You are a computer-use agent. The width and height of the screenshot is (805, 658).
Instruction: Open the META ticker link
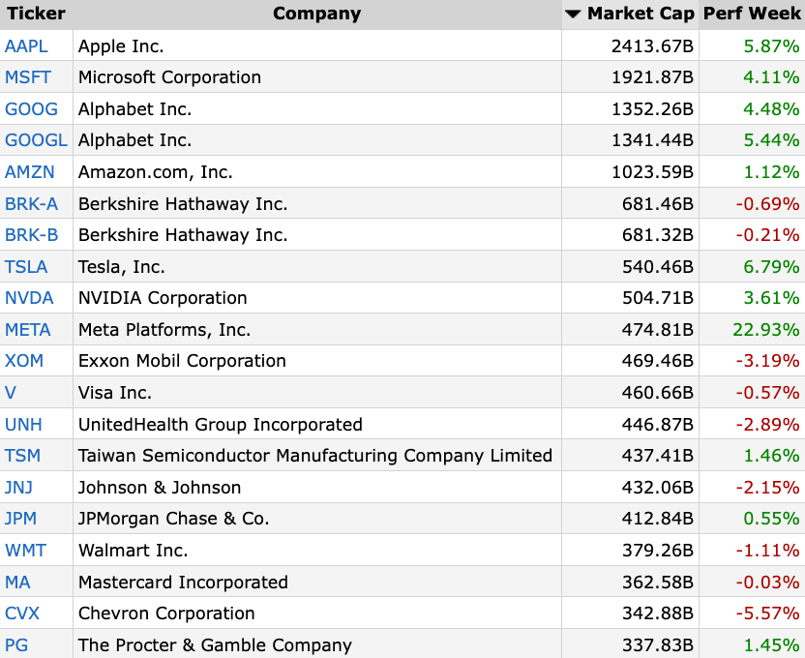[x=28, y=330]
